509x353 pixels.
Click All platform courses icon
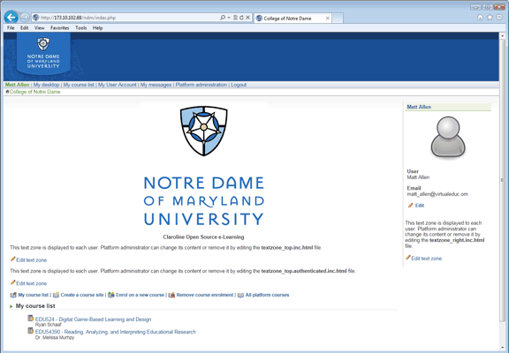(241, 295)
